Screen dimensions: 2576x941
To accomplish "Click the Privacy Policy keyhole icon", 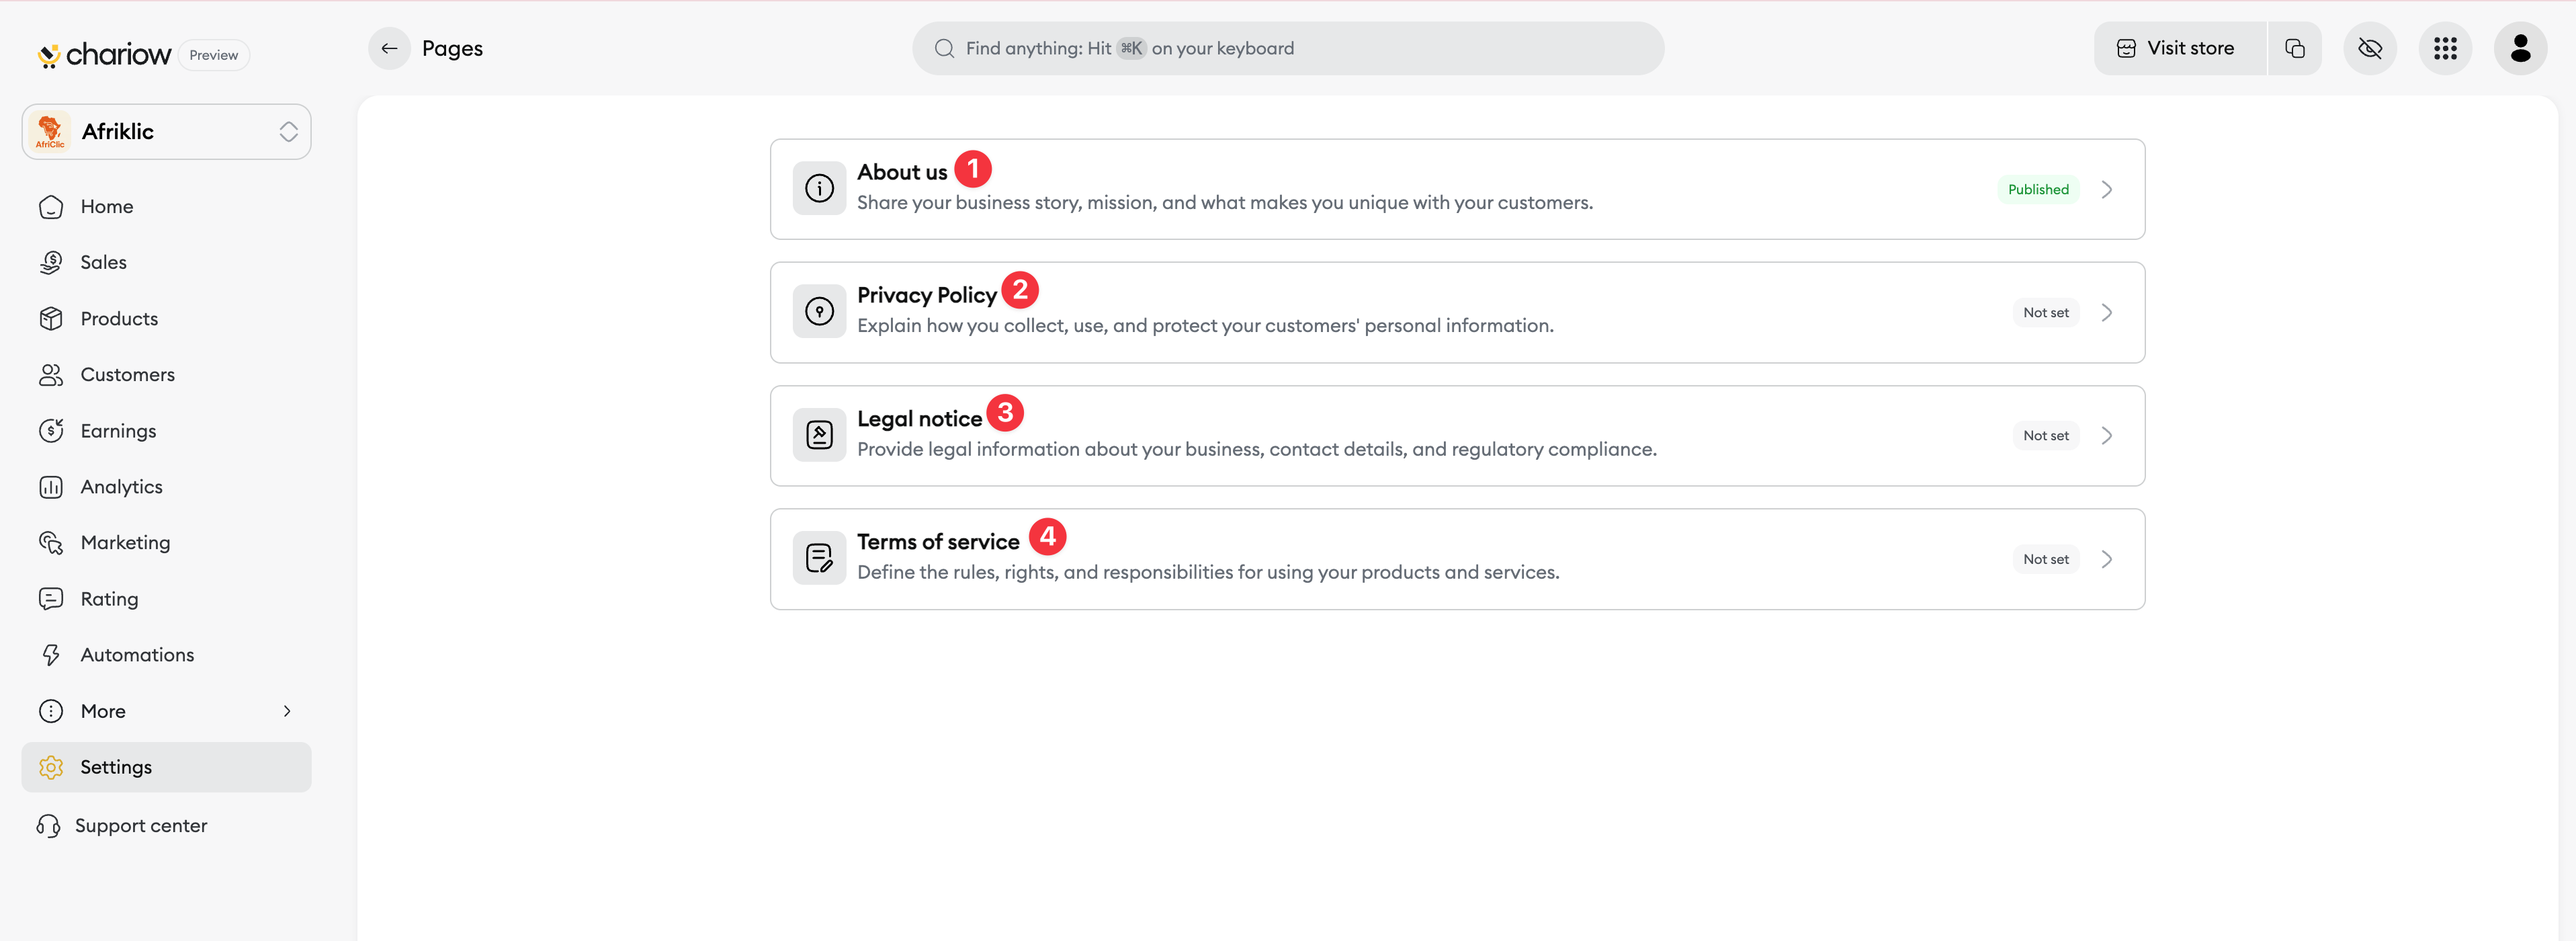I will pyautogui.click(x=819, y=312).
